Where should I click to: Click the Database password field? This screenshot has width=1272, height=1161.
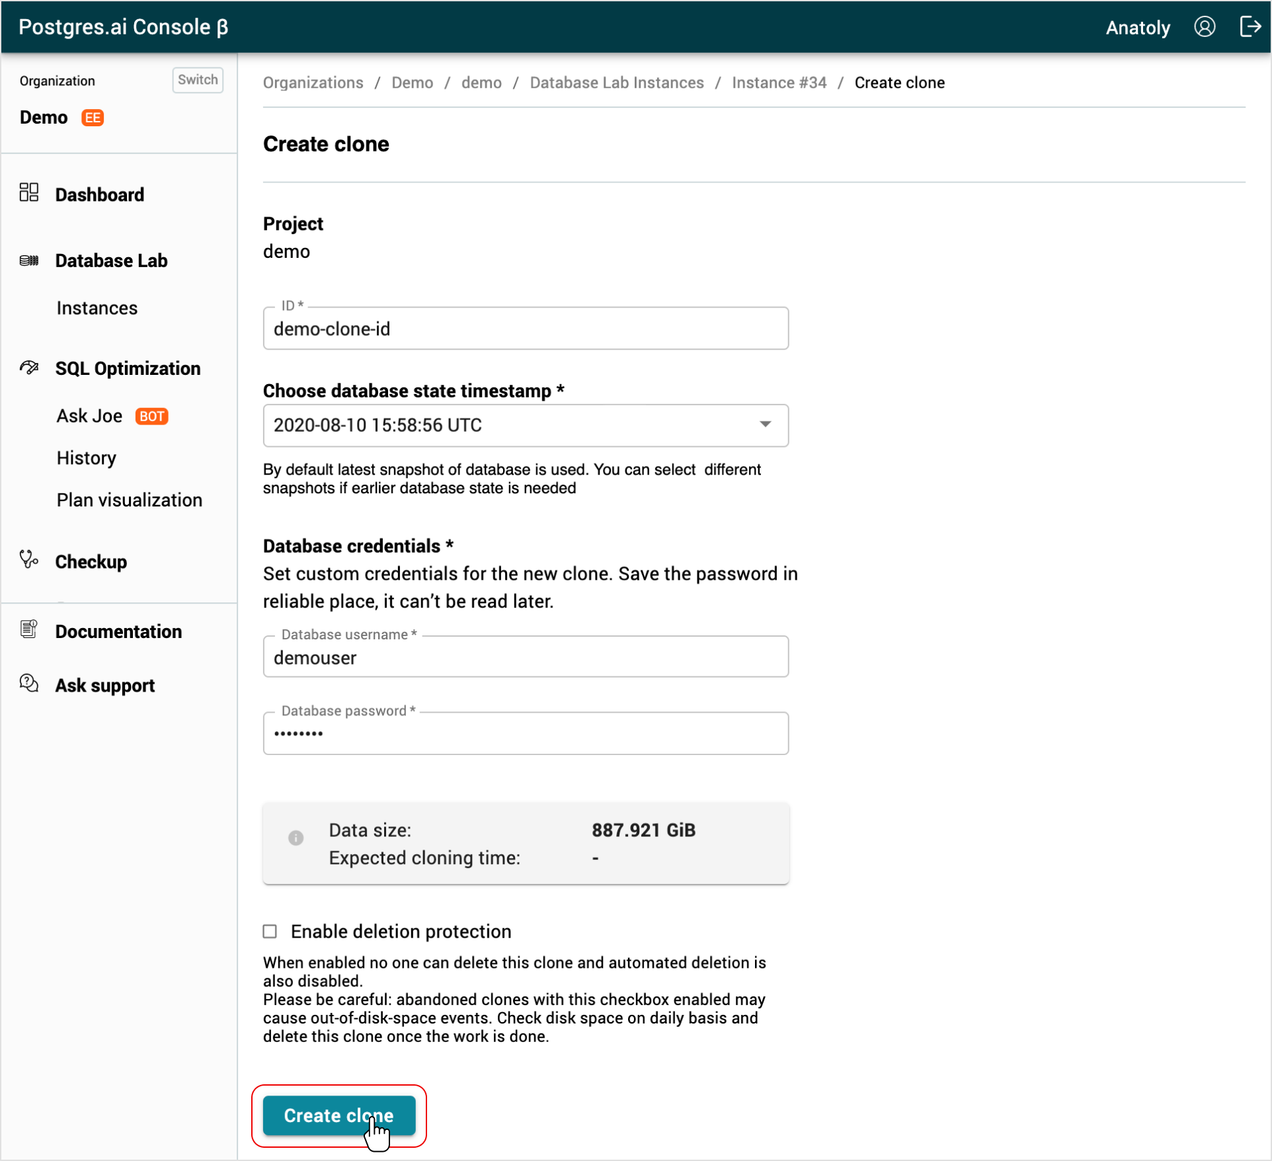click(x=526, y=733)
